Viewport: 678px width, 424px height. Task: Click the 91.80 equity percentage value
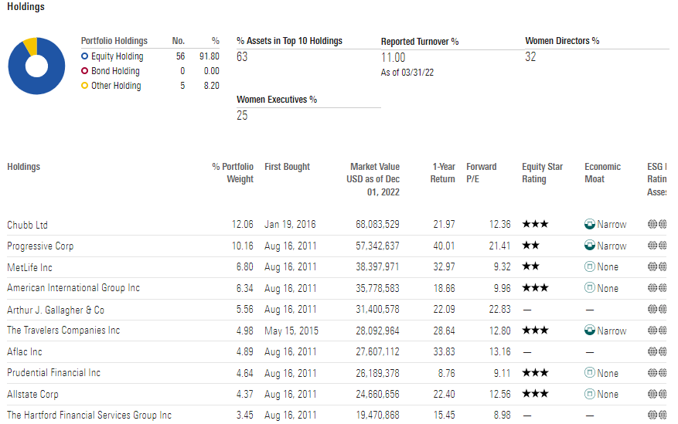[x=210, y=56]
